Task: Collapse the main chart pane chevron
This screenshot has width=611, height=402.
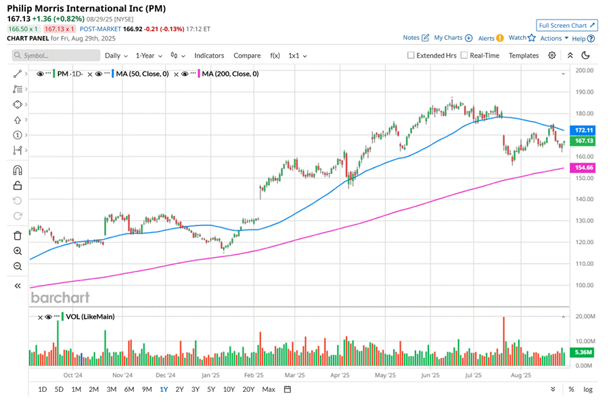Action: pos(563,74)
